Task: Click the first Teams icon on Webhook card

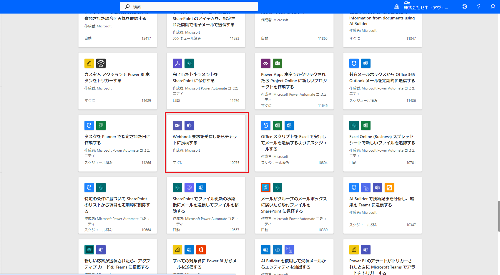Action: [x=177, y=125]
